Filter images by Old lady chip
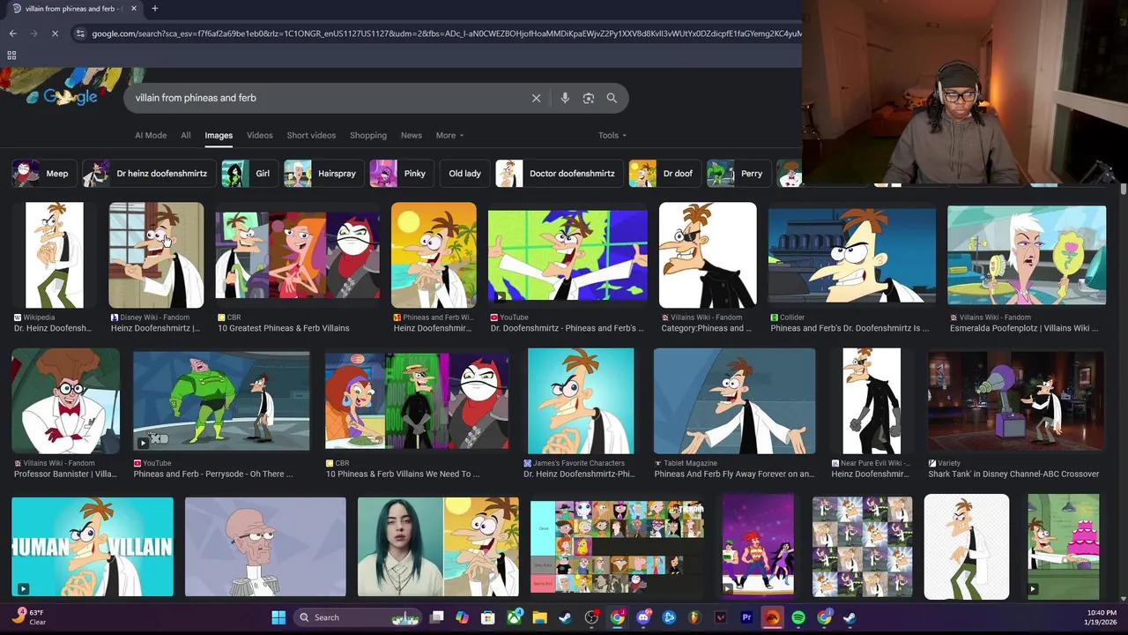Screen dimensions: 1128x635 click(x=464, y=174)
